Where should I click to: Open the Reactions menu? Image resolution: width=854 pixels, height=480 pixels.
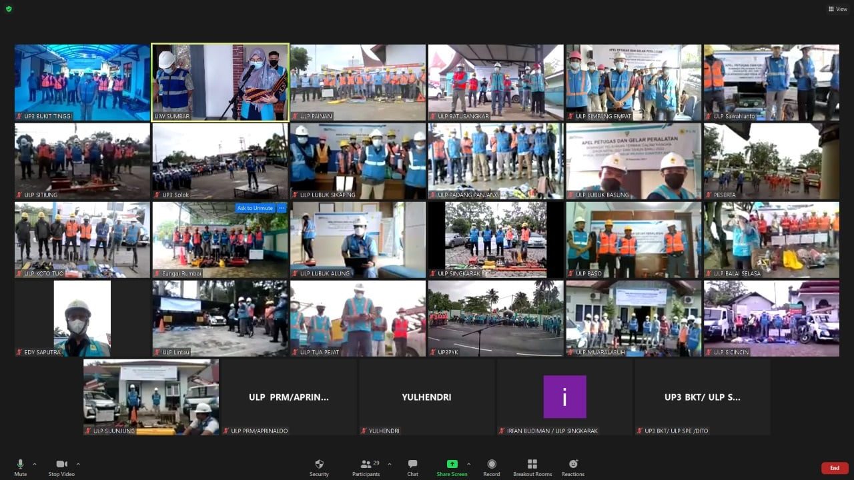[x=572, y=467]
